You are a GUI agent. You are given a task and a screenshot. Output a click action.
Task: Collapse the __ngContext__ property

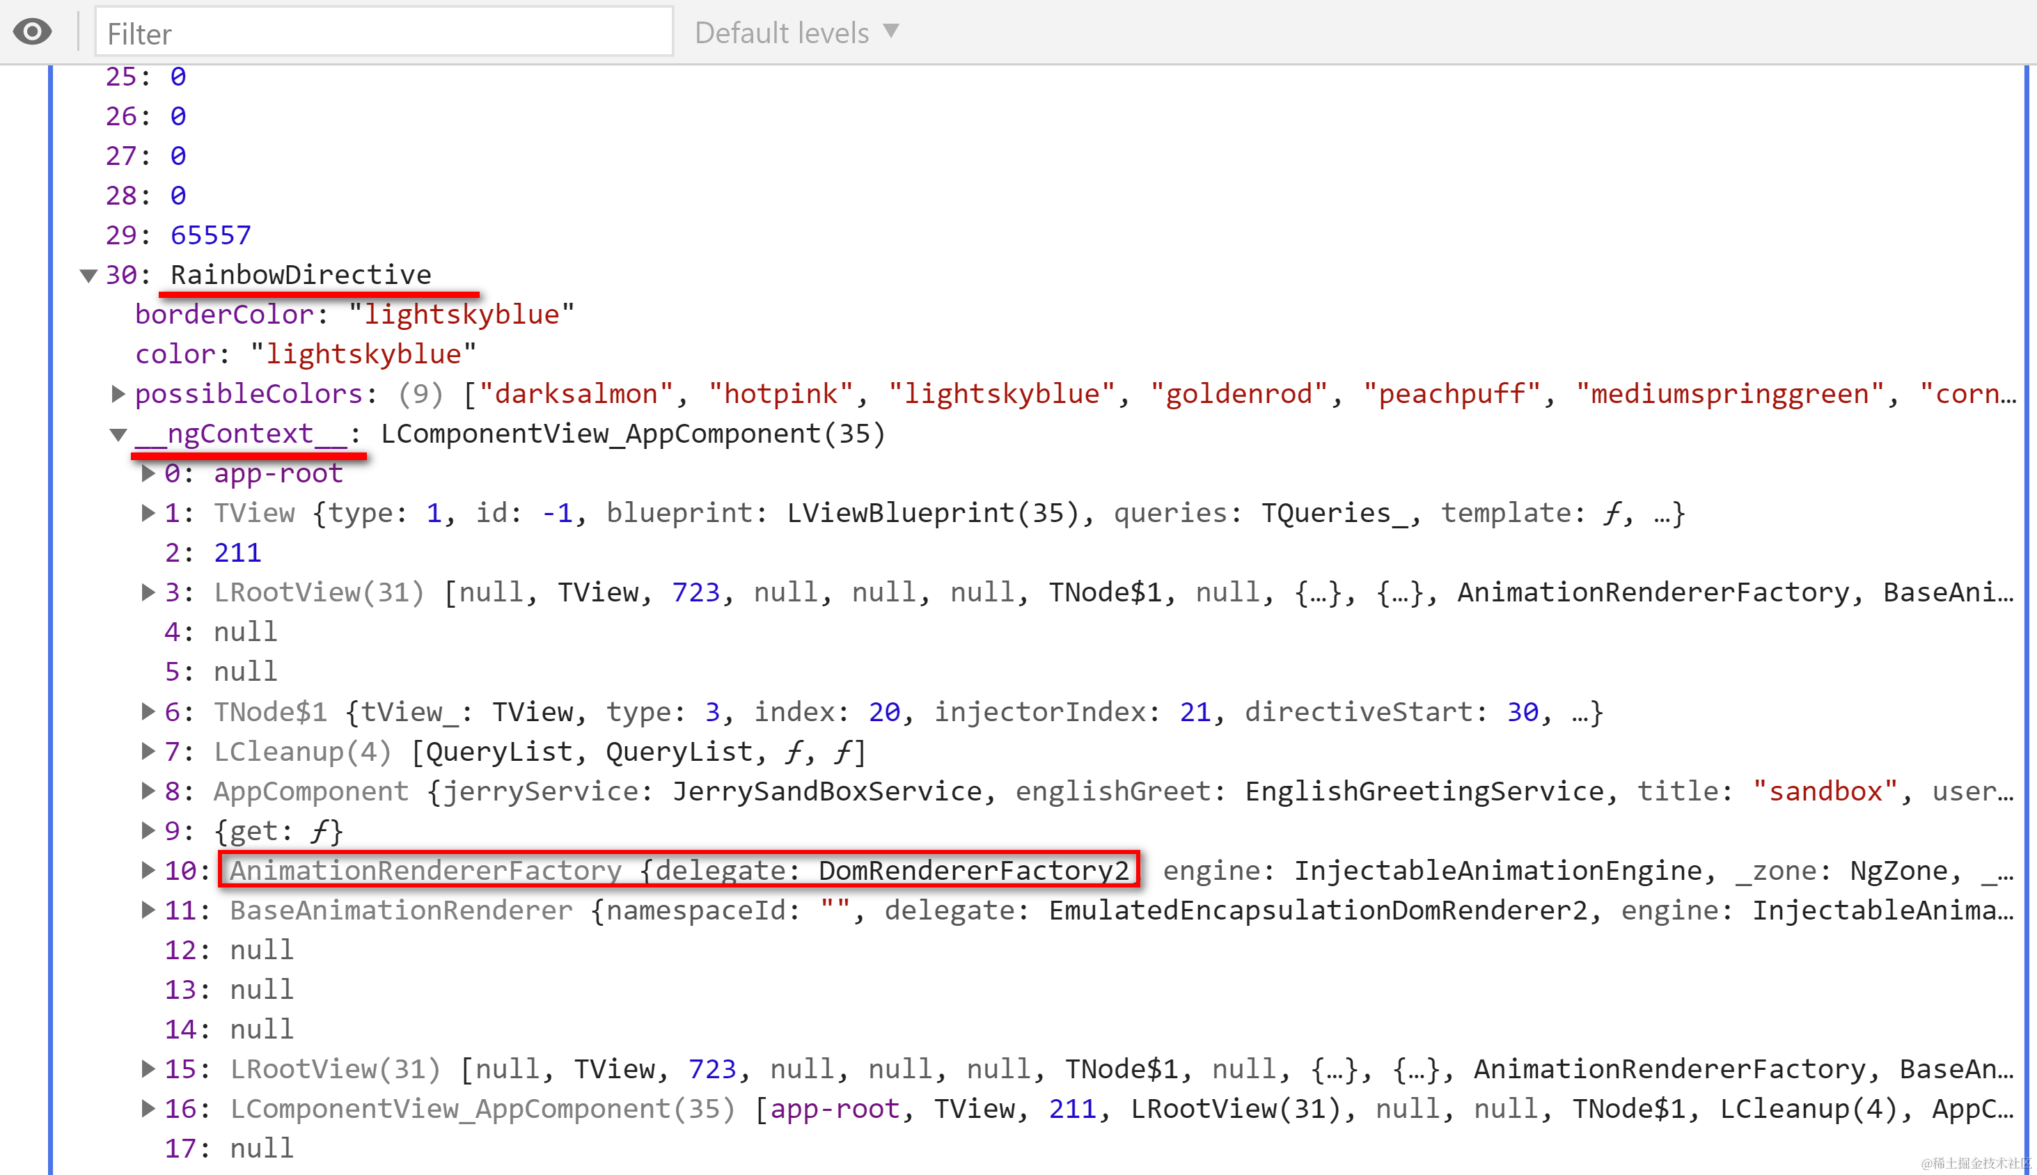118,435
